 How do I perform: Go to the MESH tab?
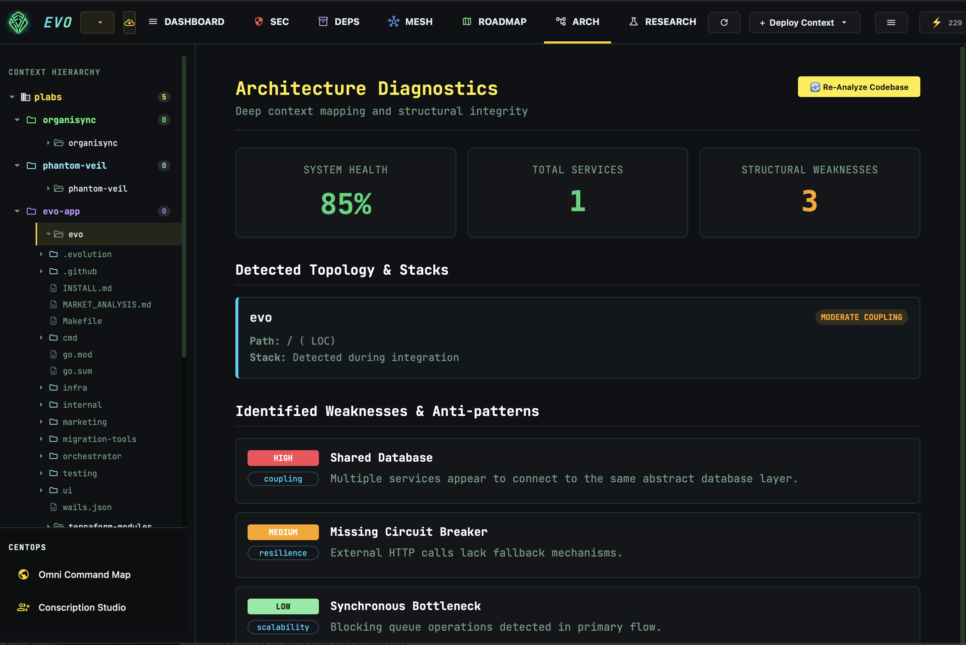(411, 21)
